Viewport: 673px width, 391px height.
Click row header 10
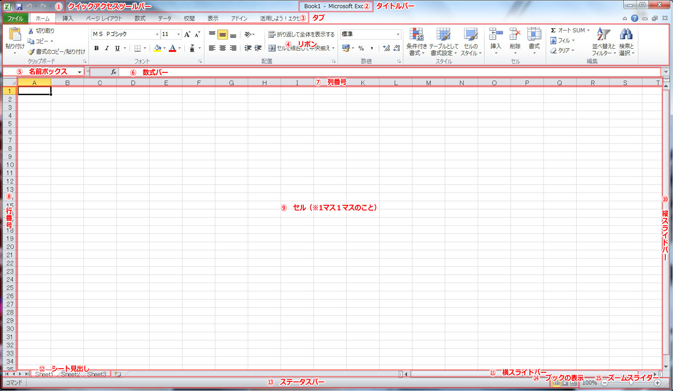[10, 165]
